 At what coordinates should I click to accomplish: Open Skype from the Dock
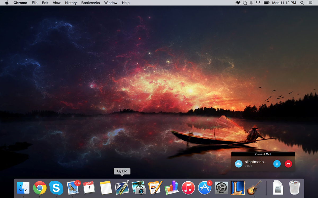[x=56, y=188]
